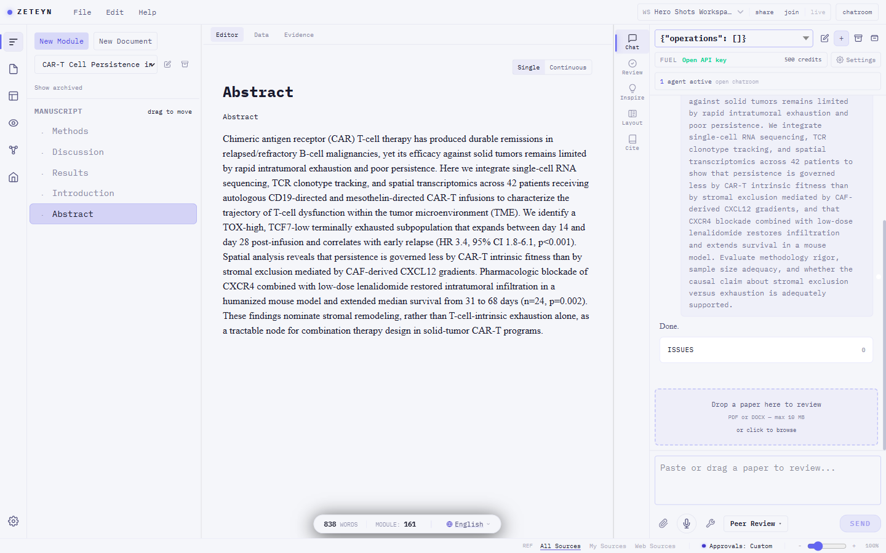Open the operations conversation dropdown
The width and height of the screenshot is (886, 553).
coord(734,38)
